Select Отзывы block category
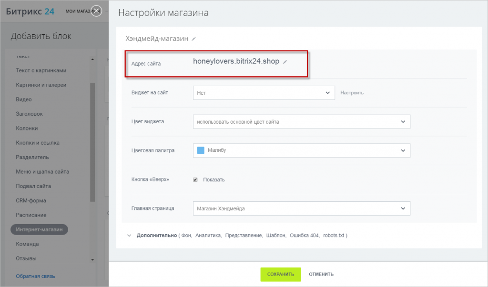 26,258
